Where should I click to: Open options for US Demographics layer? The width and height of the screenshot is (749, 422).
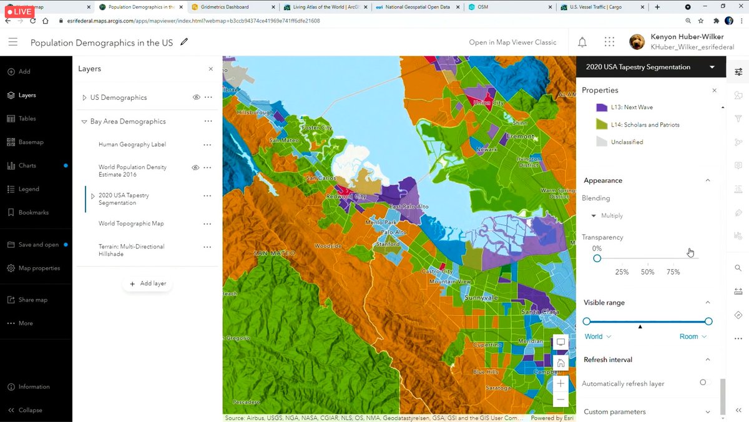(208, 97)
